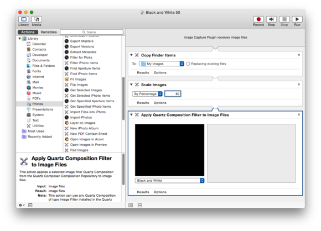Image resolution: width=321 pixels, height=231 pixels.
Task: Collapse the Copy Finder Items action
Action: point(131,55)
